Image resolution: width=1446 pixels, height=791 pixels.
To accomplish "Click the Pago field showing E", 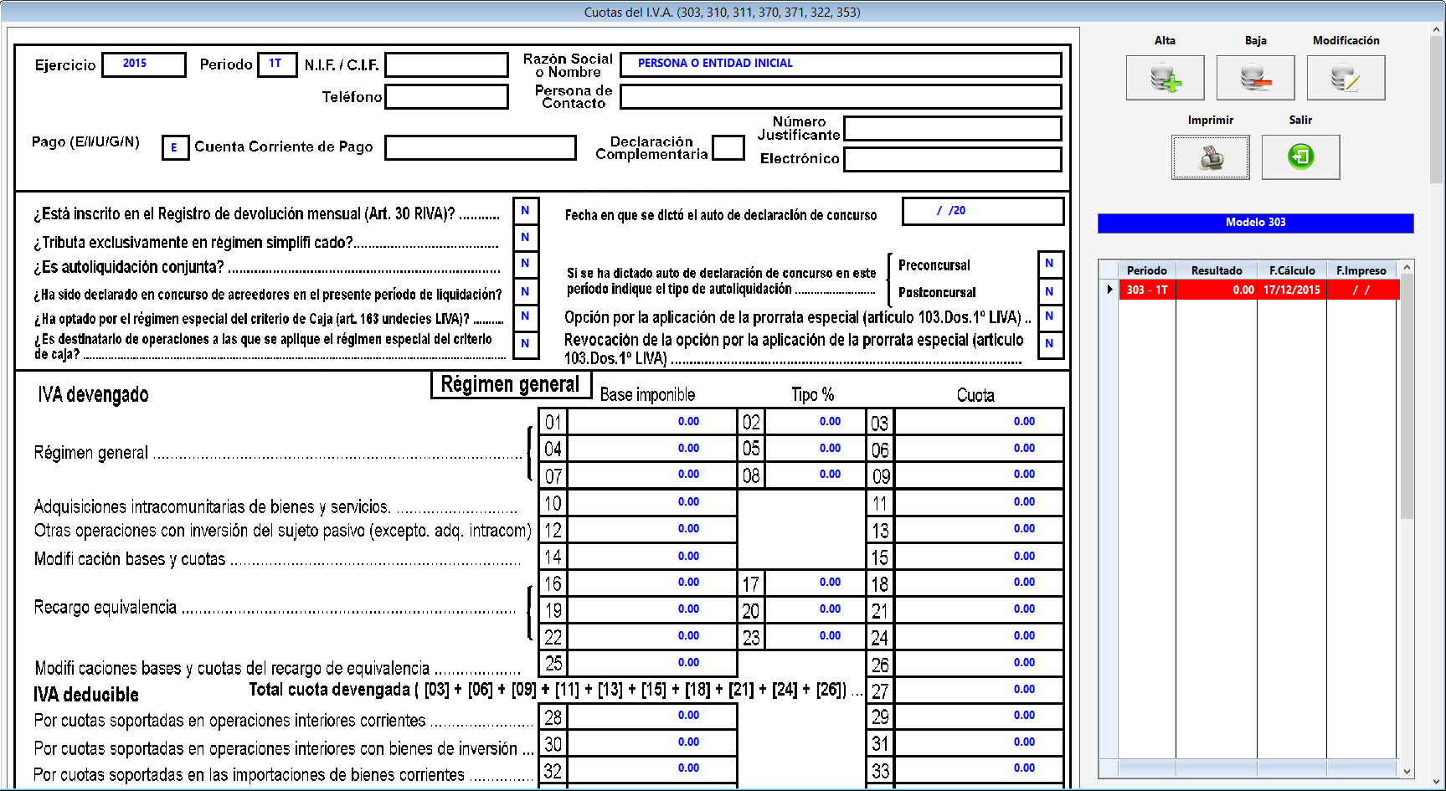I will [175, 148].
